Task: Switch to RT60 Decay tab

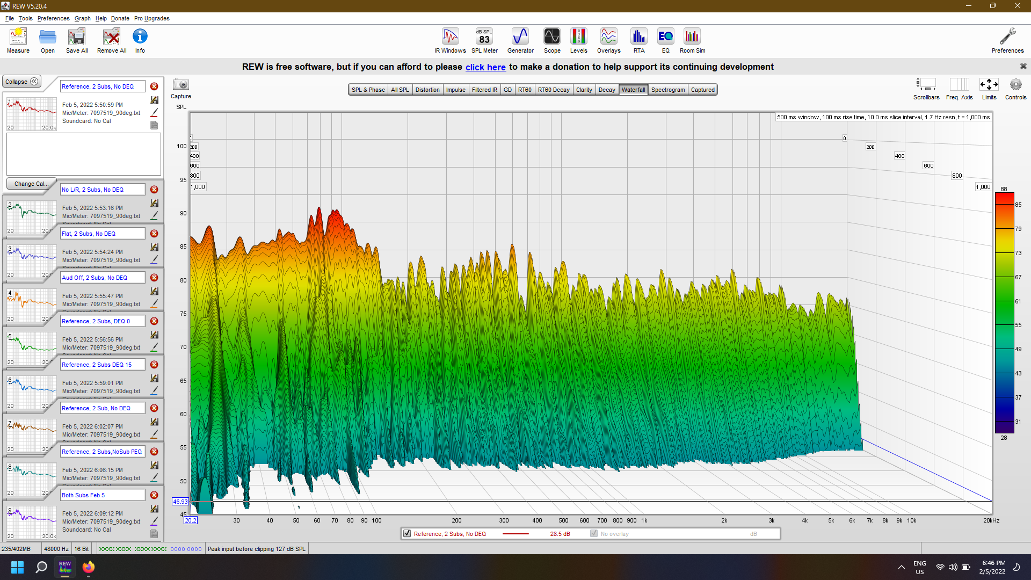Action: click(x=554, y=90)
